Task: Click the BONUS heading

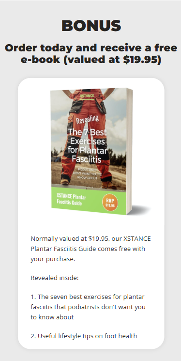Action: tap(91, 26)
